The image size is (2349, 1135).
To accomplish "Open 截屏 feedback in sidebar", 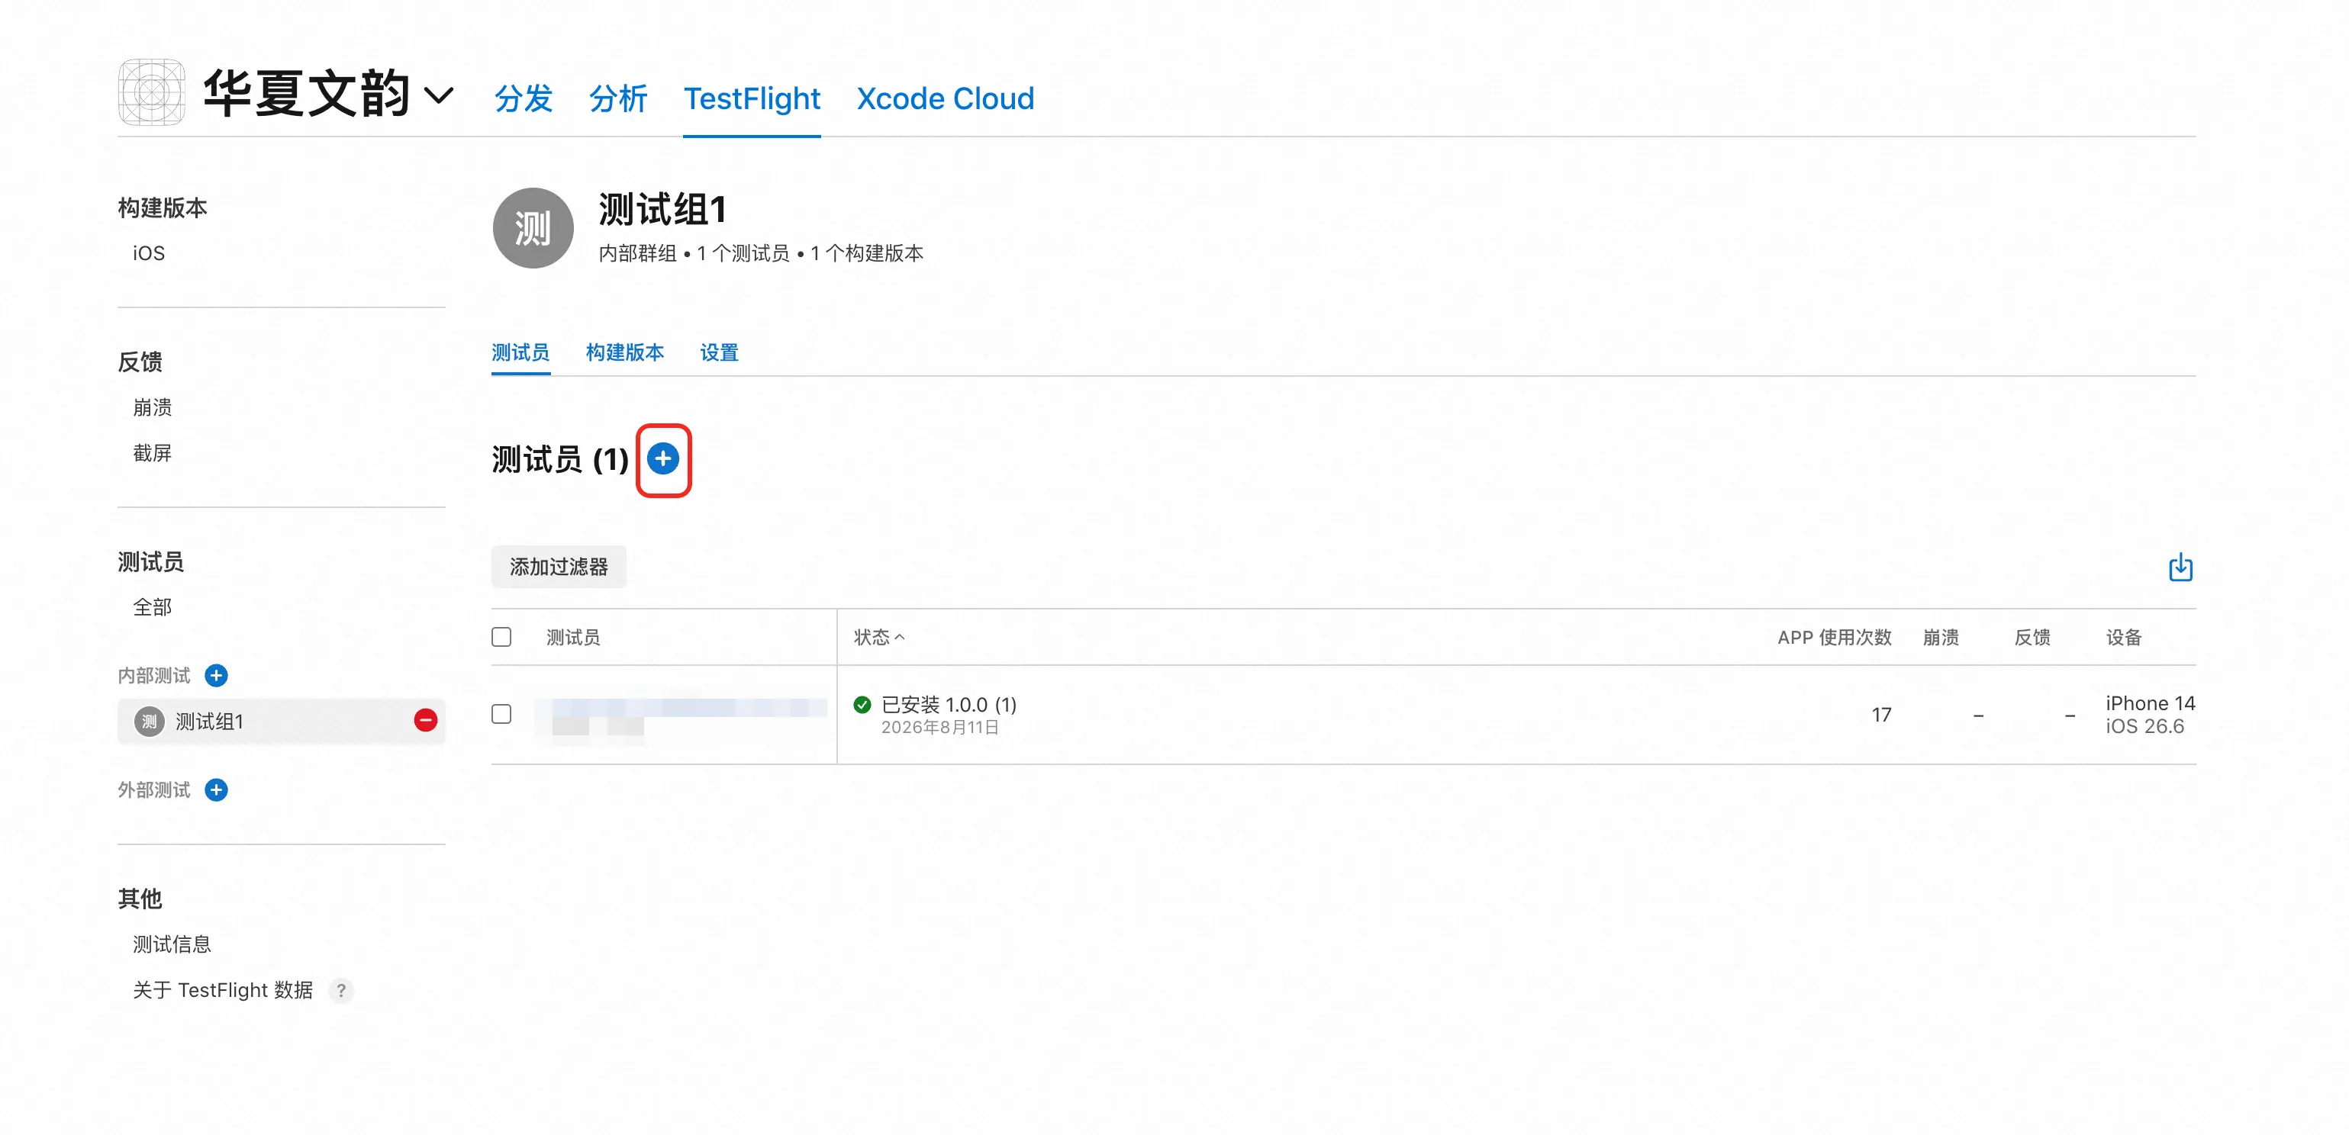I will pos(153,453).
